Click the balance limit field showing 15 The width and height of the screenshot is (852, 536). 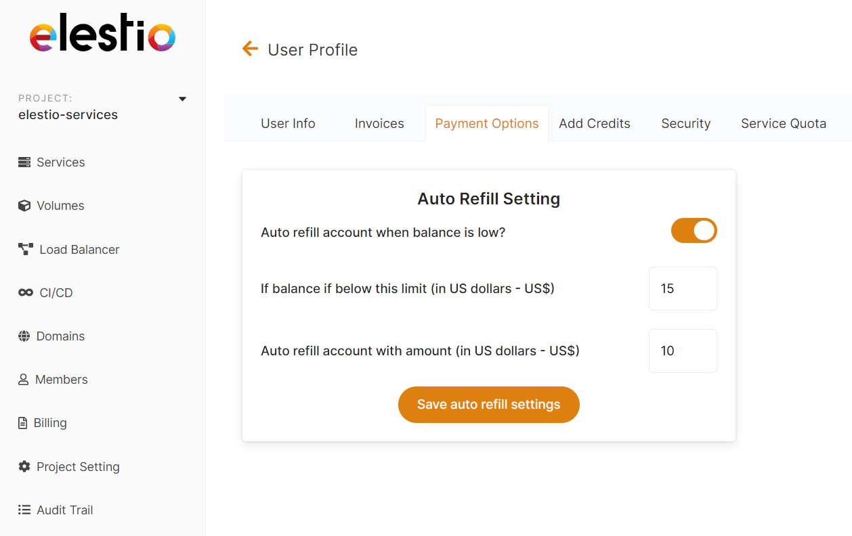pyautogui.click(x=683, y=289)
